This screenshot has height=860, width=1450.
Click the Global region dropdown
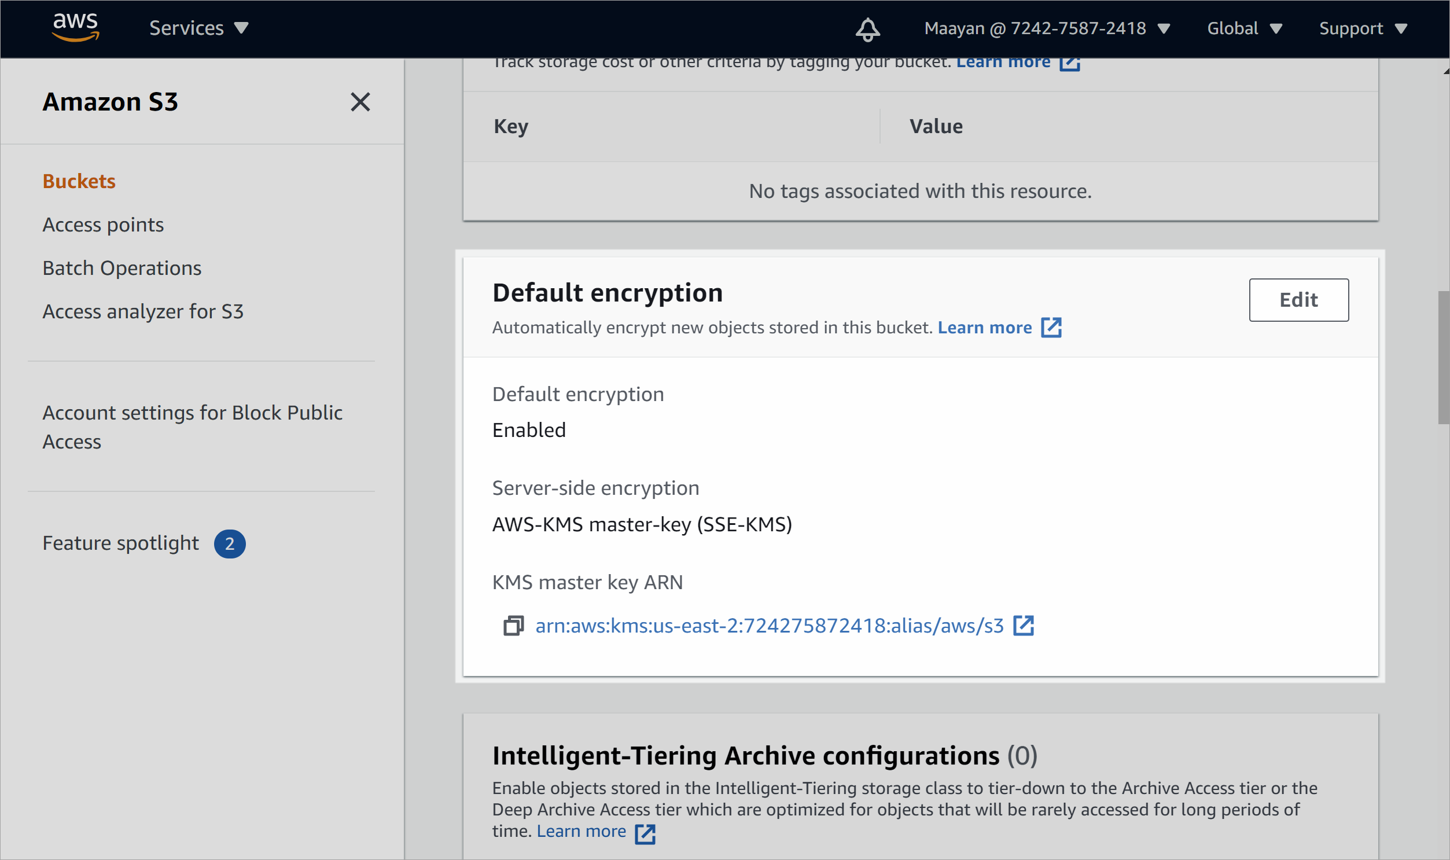[x=1245, y=28]
